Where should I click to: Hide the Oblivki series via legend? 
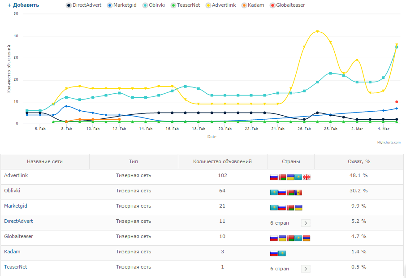point(154,5)
